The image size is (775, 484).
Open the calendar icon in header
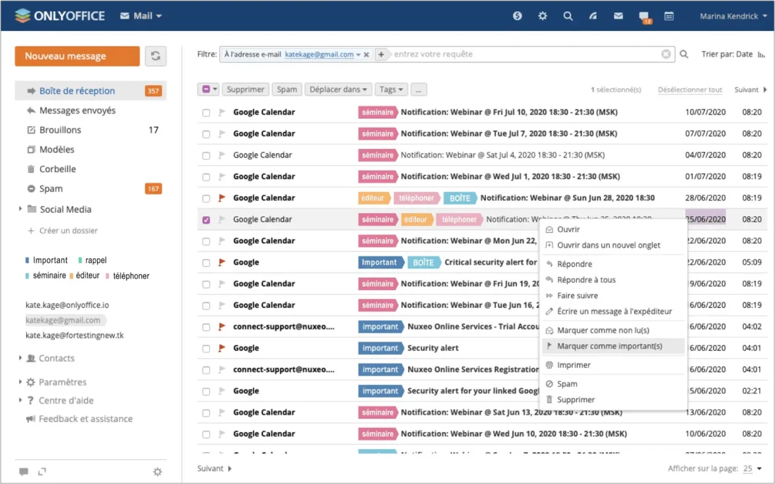(669, 16)
